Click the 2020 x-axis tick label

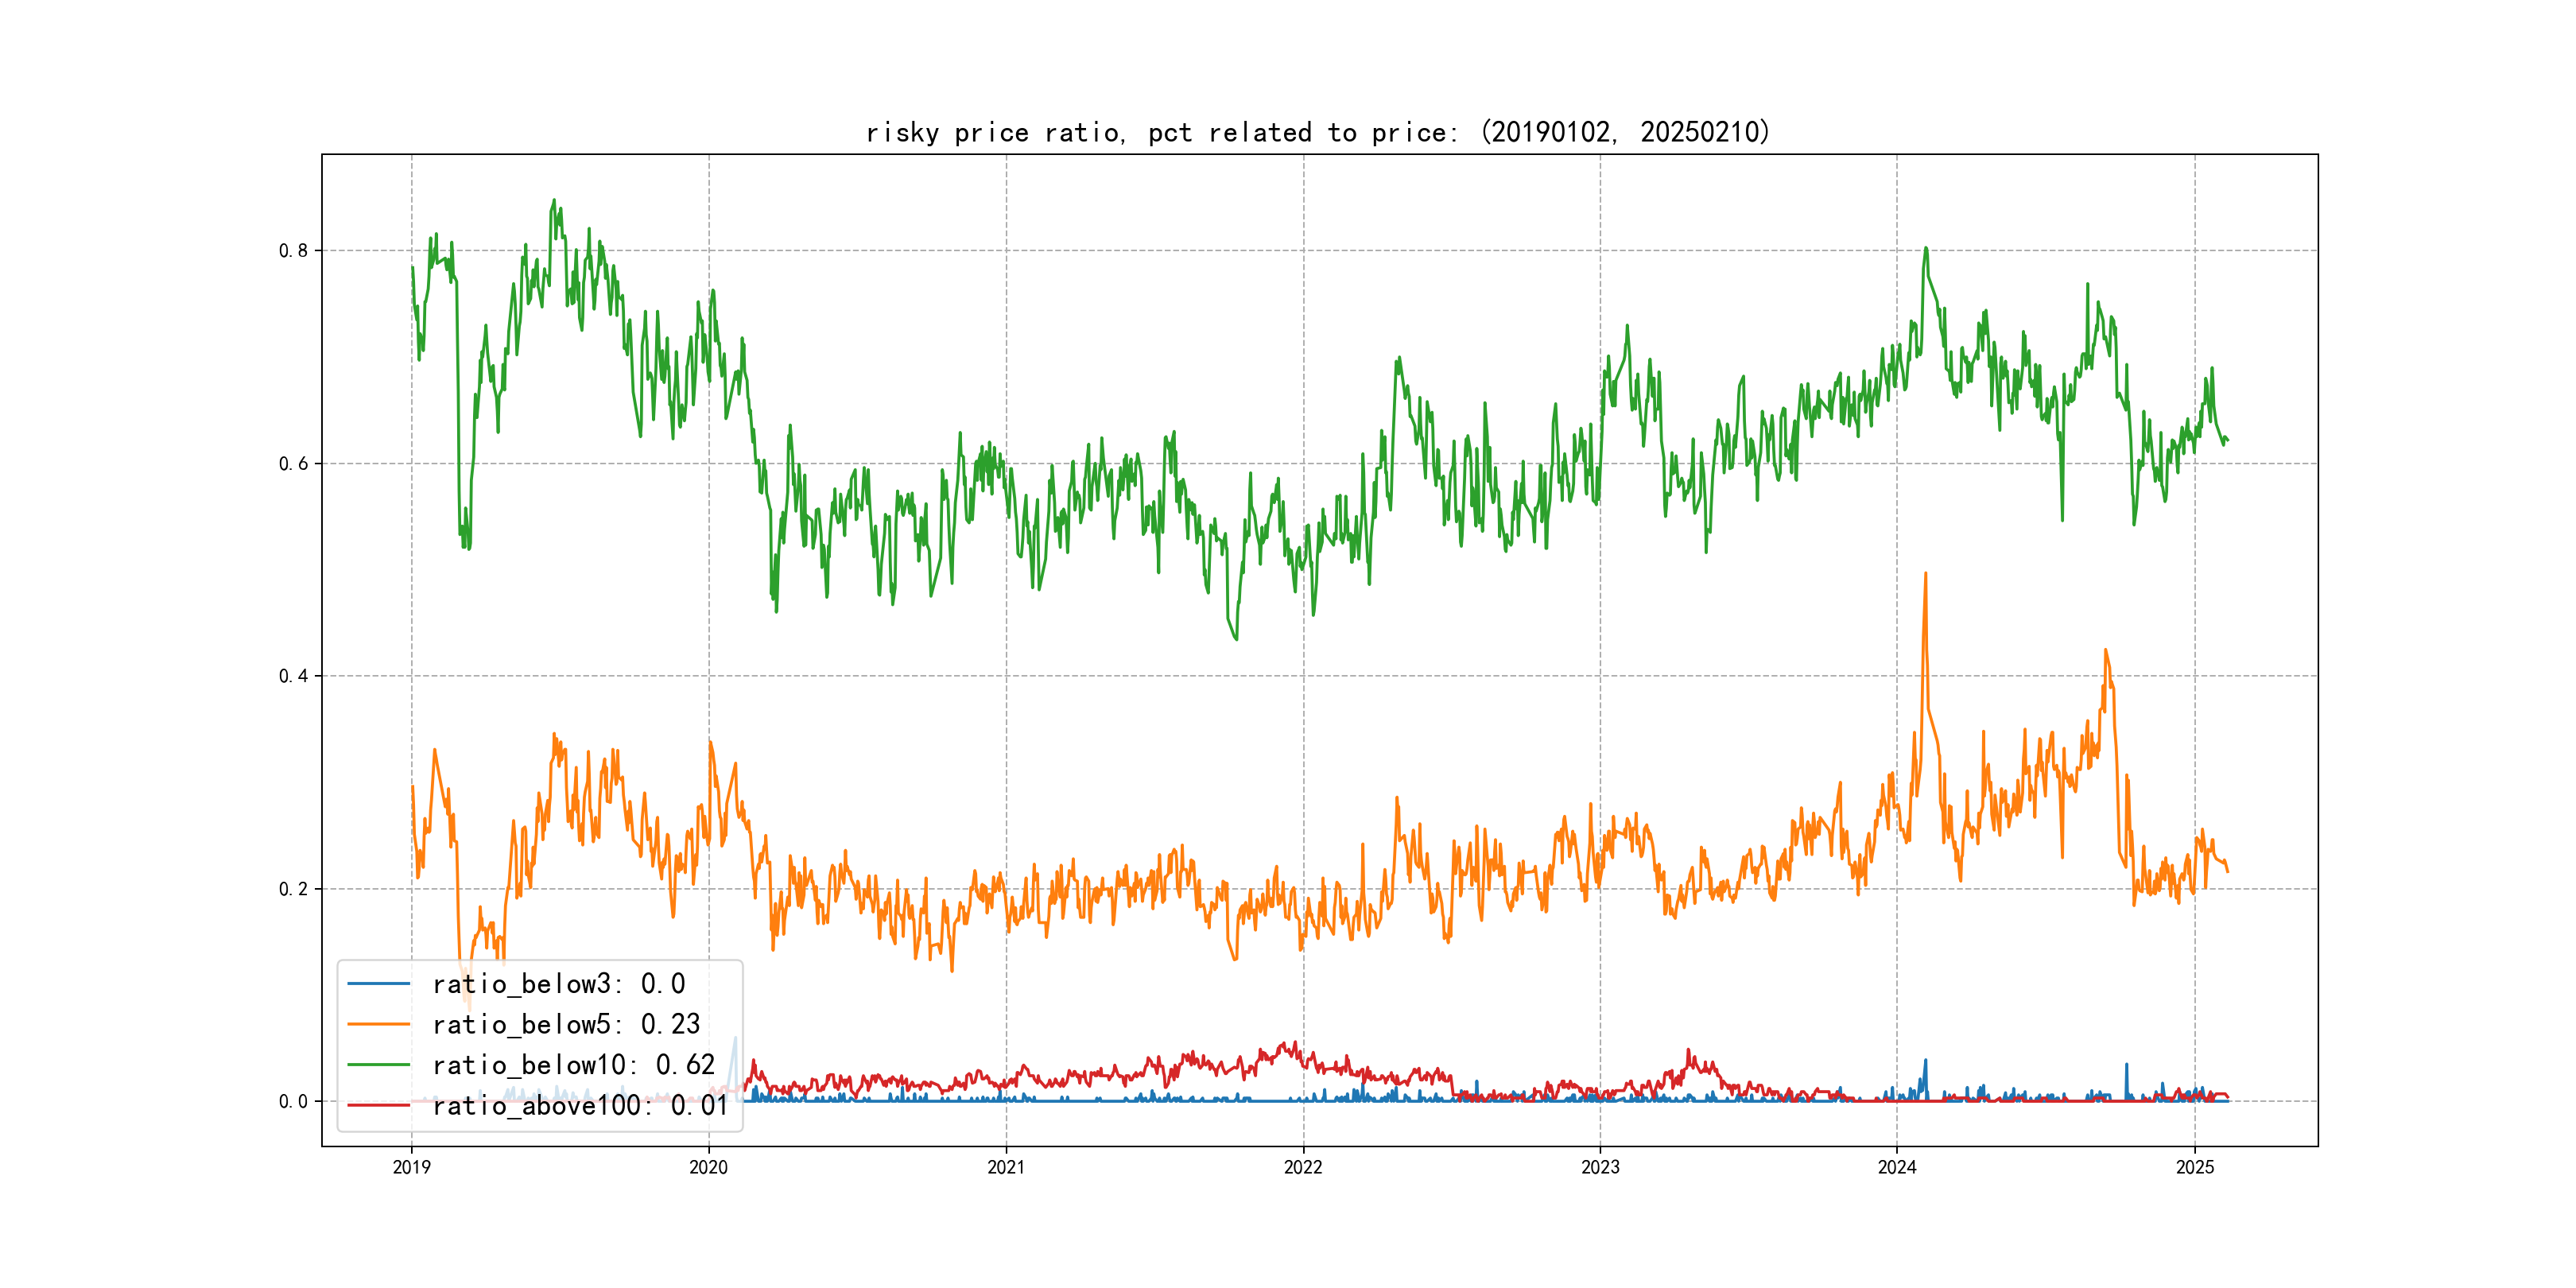click(x=708, y=1167)
